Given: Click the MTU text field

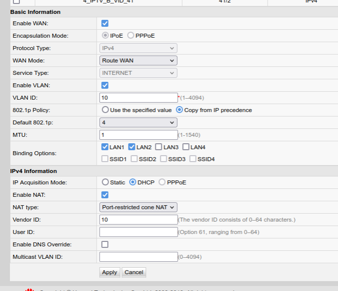Looking at the screenshot, I should pyautogui.click(x=138, y=135).
